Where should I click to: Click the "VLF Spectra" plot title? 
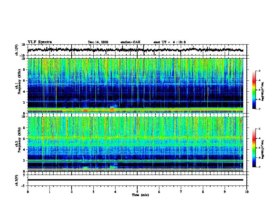pos(40,42)
